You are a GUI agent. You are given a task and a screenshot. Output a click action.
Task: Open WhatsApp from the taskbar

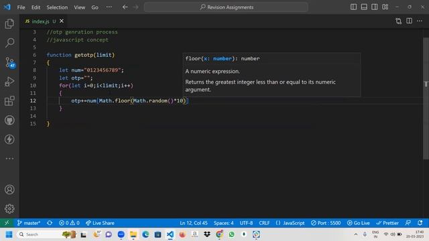pyautogui.click(x=231, y=234)
